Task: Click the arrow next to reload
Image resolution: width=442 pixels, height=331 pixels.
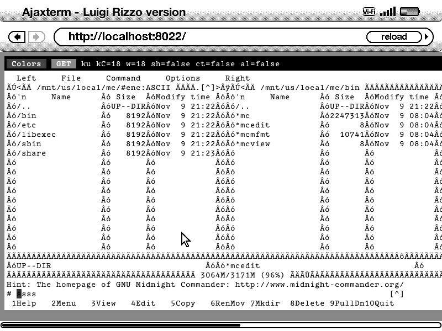Action: pyautogui.click(x=427, y=37)
